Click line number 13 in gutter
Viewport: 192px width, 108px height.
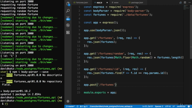click(79, 54)
